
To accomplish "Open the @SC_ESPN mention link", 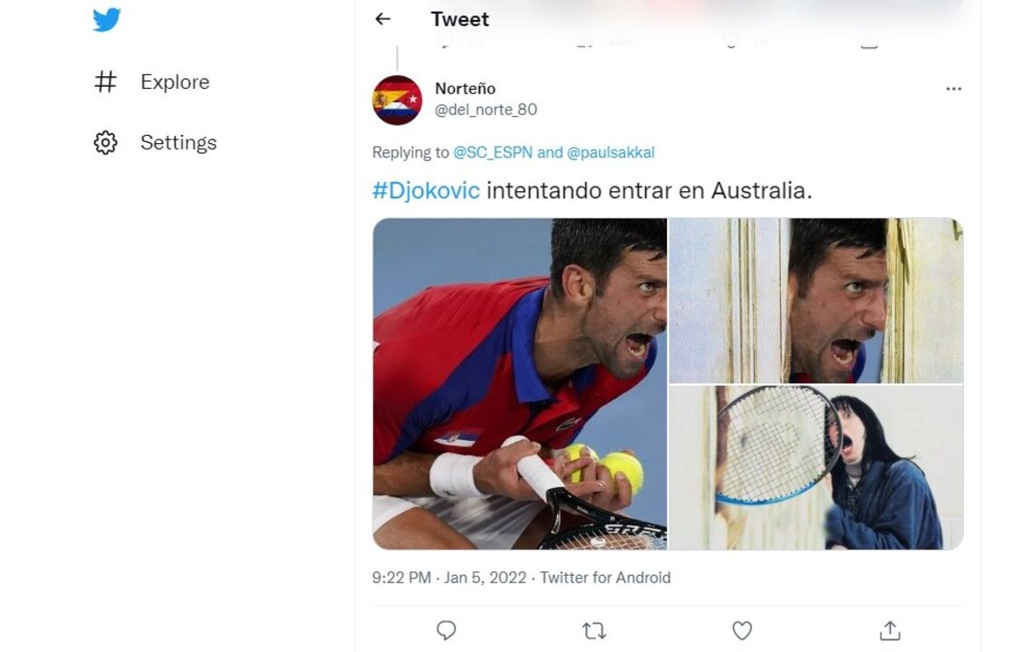I will tap(493, 153).
